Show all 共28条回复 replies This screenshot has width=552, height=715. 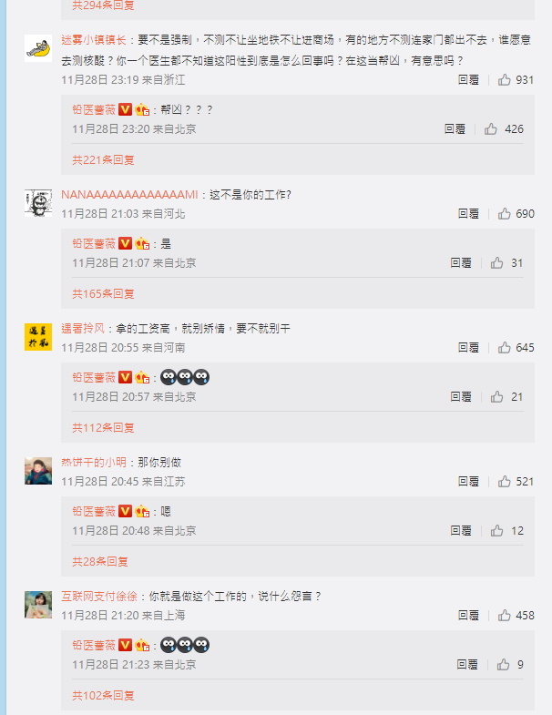pos(100,562)
